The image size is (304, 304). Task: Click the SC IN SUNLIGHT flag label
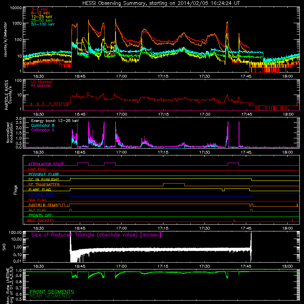(x=44, y=179)
